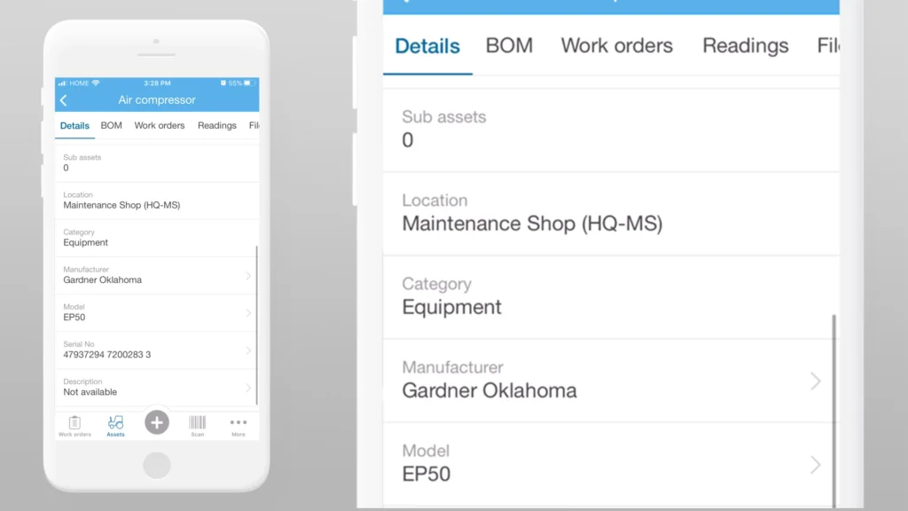The width and height of the screenshot is (908, 511).
Task: Tap the Category Equipment row on the phone
Action: [x=156, y=238]
